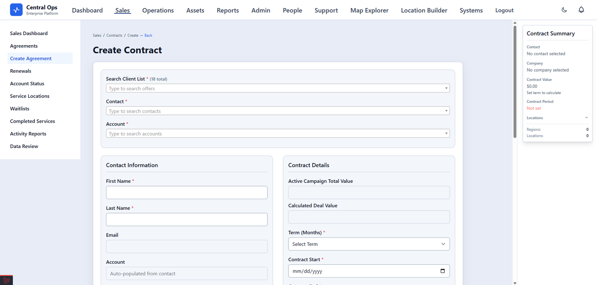Viewport: 597px width, 285px height.
Task: Click Sales in the breadcrumb
Action: pyautogui.click(x=97, y=35)
